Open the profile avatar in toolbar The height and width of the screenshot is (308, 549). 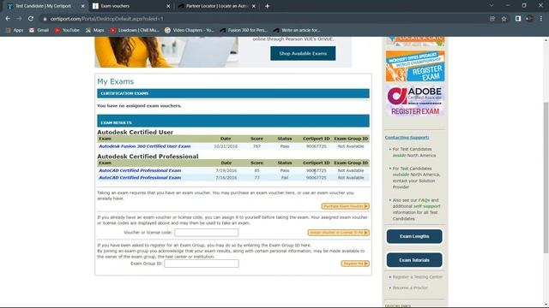point(529,19)
